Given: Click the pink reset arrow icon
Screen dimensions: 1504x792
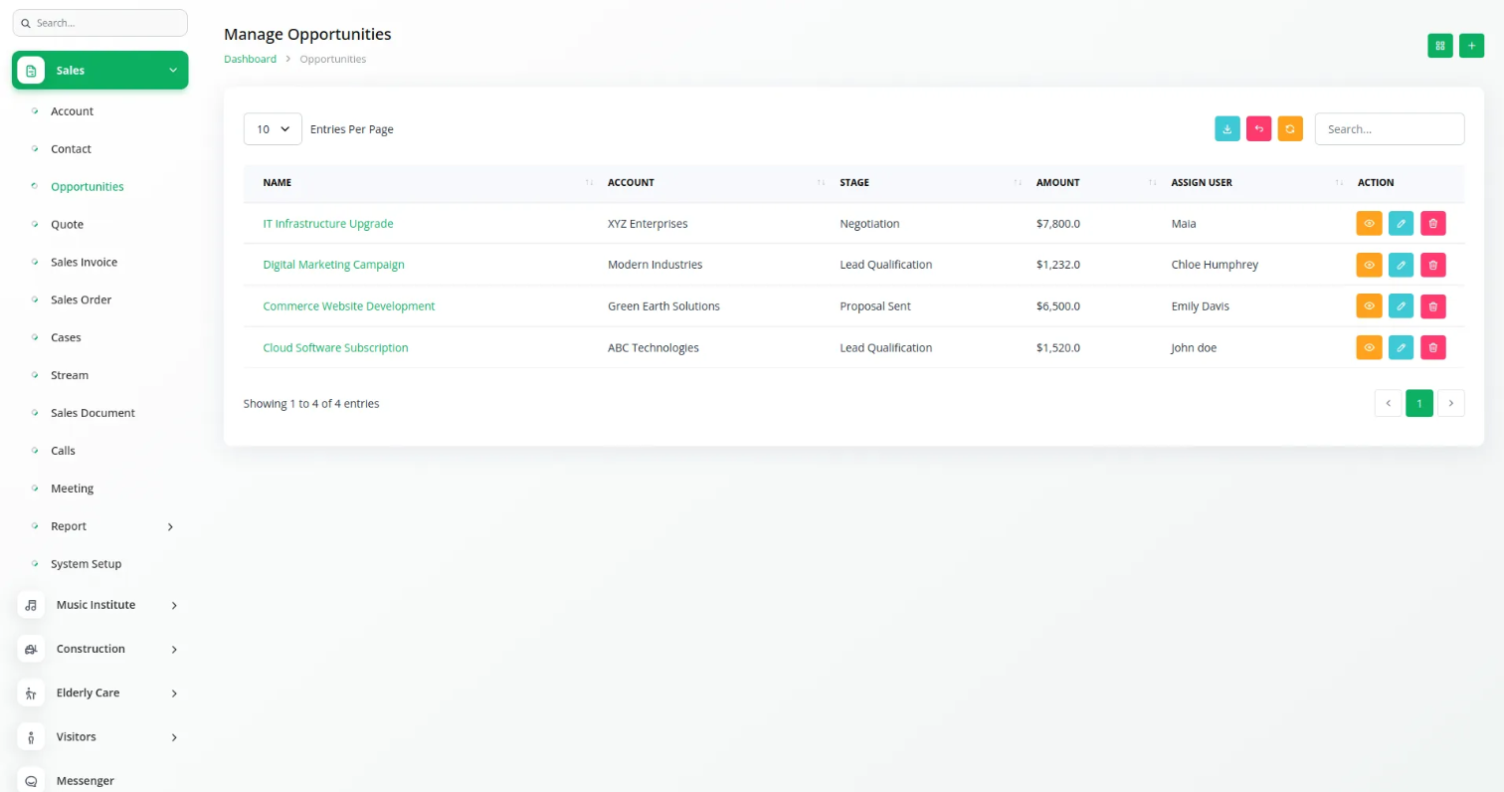Looking at the screenshot, I should pyautogui.click(x=1258, y=128).
